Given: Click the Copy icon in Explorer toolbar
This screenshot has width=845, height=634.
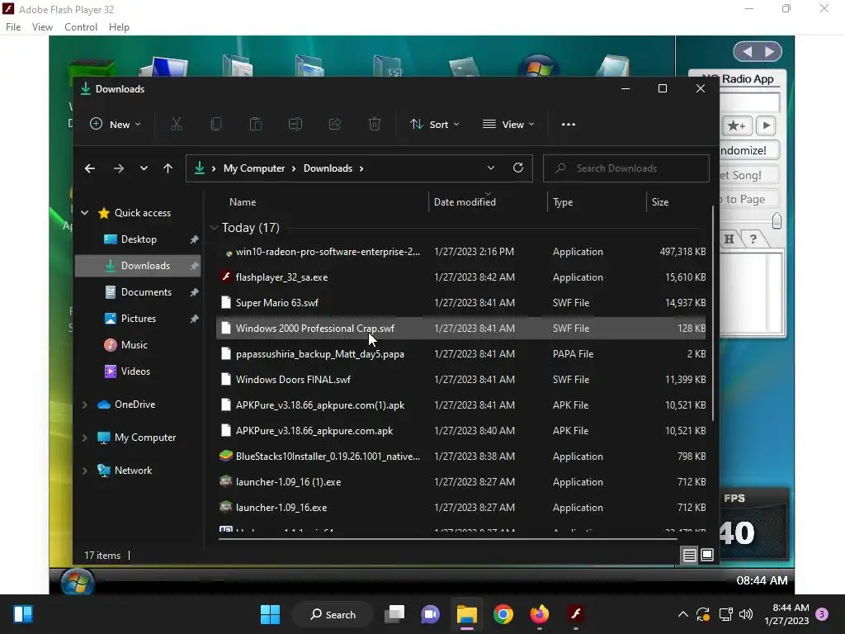Looking at the screenshot, I should (216, 125).
